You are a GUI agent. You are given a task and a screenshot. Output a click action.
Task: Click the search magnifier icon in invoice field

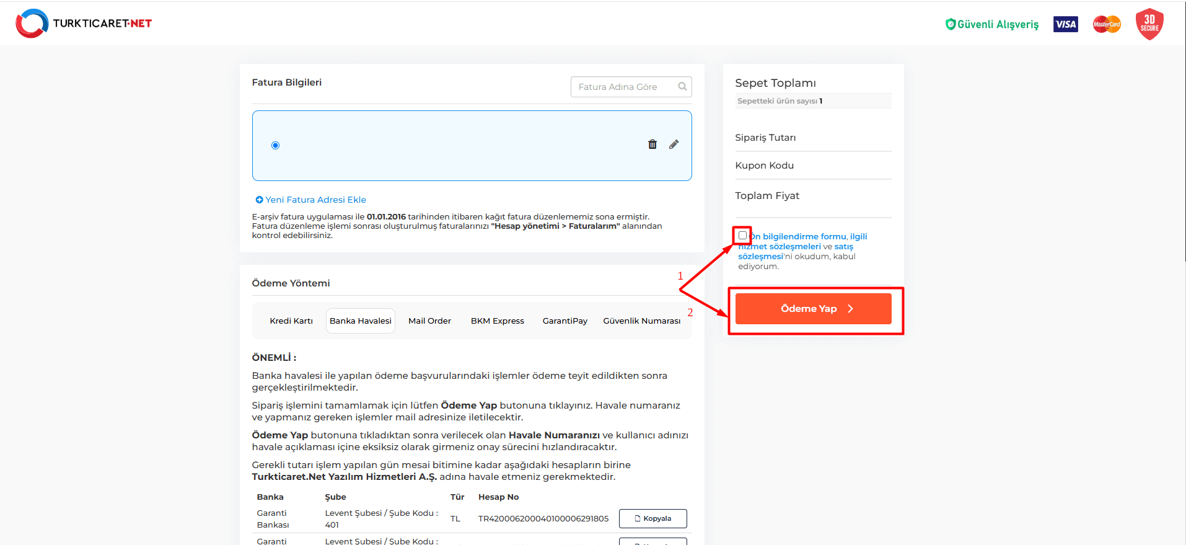[682, 87]
